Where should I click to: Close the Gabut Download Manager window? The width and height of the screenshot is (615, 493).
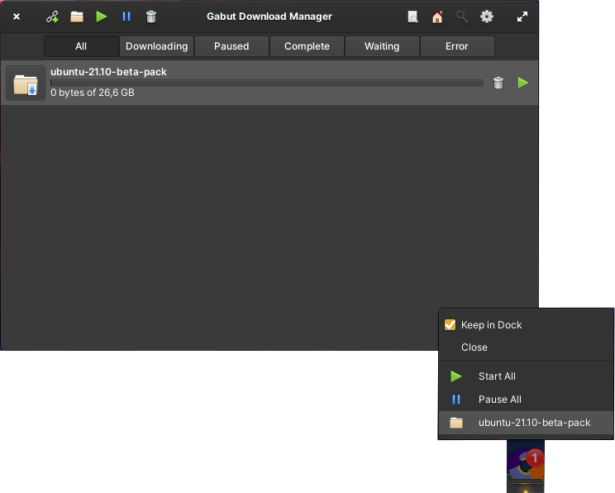17,17
